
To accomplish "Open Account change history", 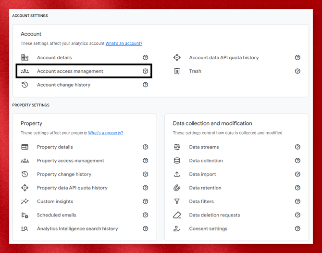I will coord(63,85).
